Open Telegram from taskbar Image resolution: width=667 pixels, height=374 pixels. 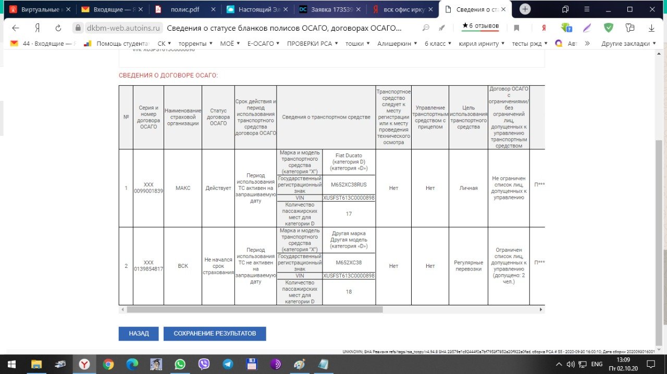coord(228,364)
